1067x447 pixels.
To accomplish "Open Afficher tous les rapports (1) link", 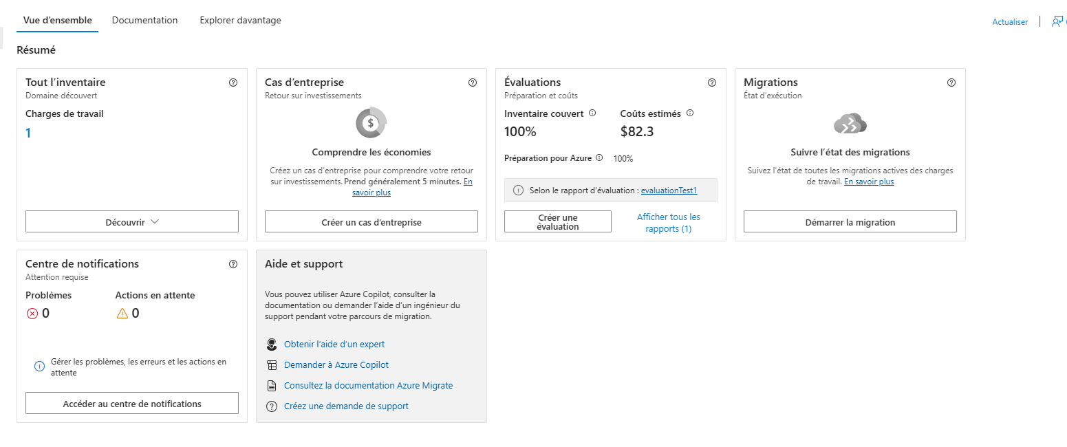I will click(669, 223).
